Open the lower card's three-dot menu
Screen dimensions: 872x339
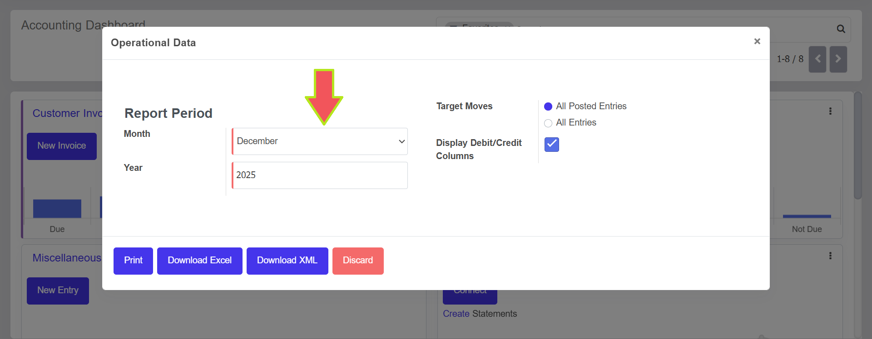tap(830, 256)
